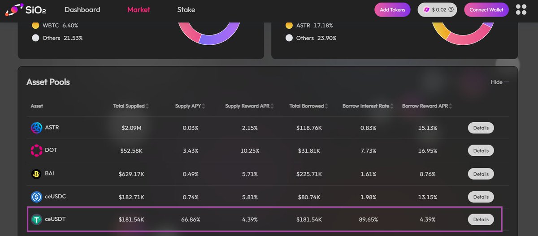Select DOT supply APY 3.43%
The width and height of the screenshot is (538, 236).
click(191, 150)
